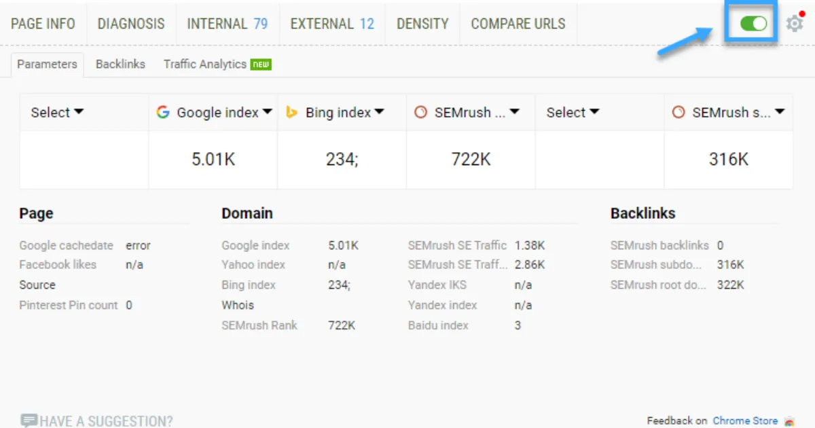Click the Yahoo index link

pyautogui.click(x=253, y=264)
